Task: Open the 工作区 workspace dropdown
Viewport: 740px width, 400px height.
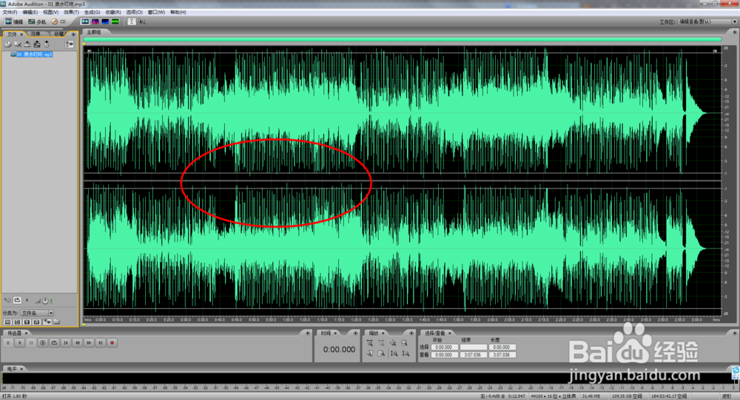Action: [x=707, y=21]
